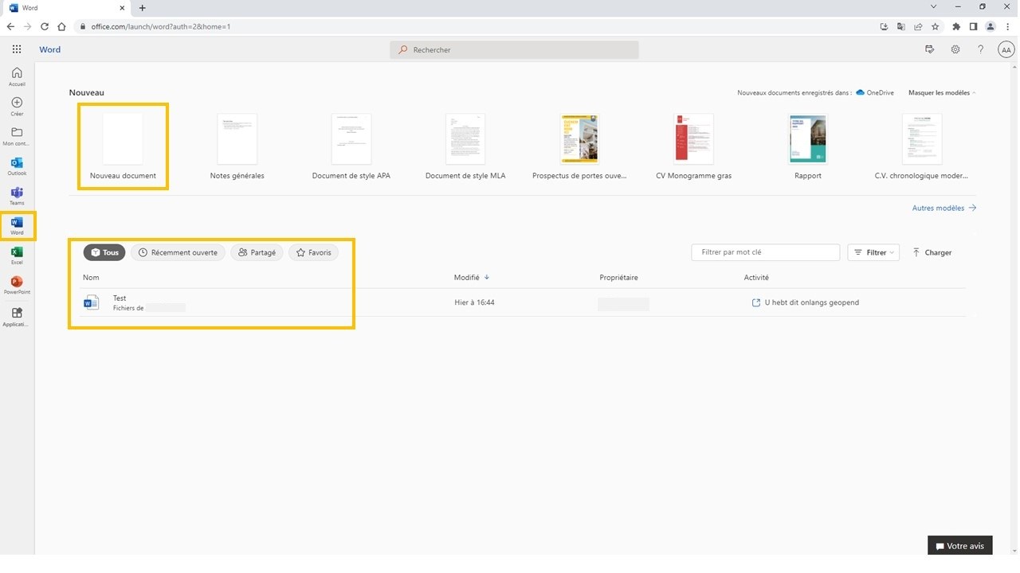
Task: Click the browser address bar URL
Action: (x=161, y=26)
